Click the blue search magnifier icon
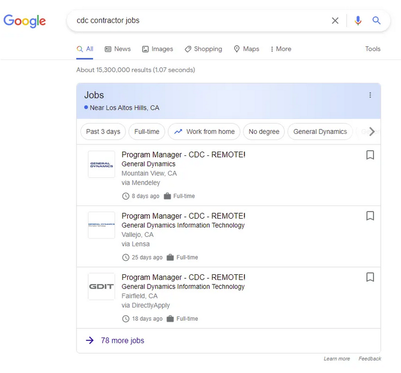 377,21
